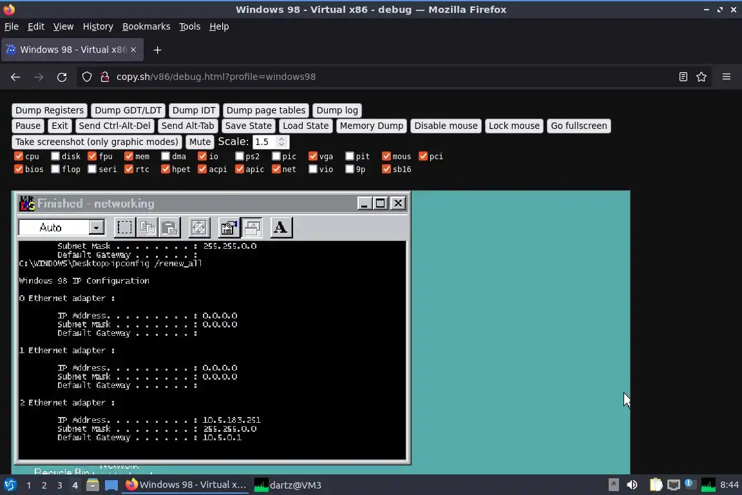Click the volume speaker icon in tray
742x495 pixels.
point(632,485)
